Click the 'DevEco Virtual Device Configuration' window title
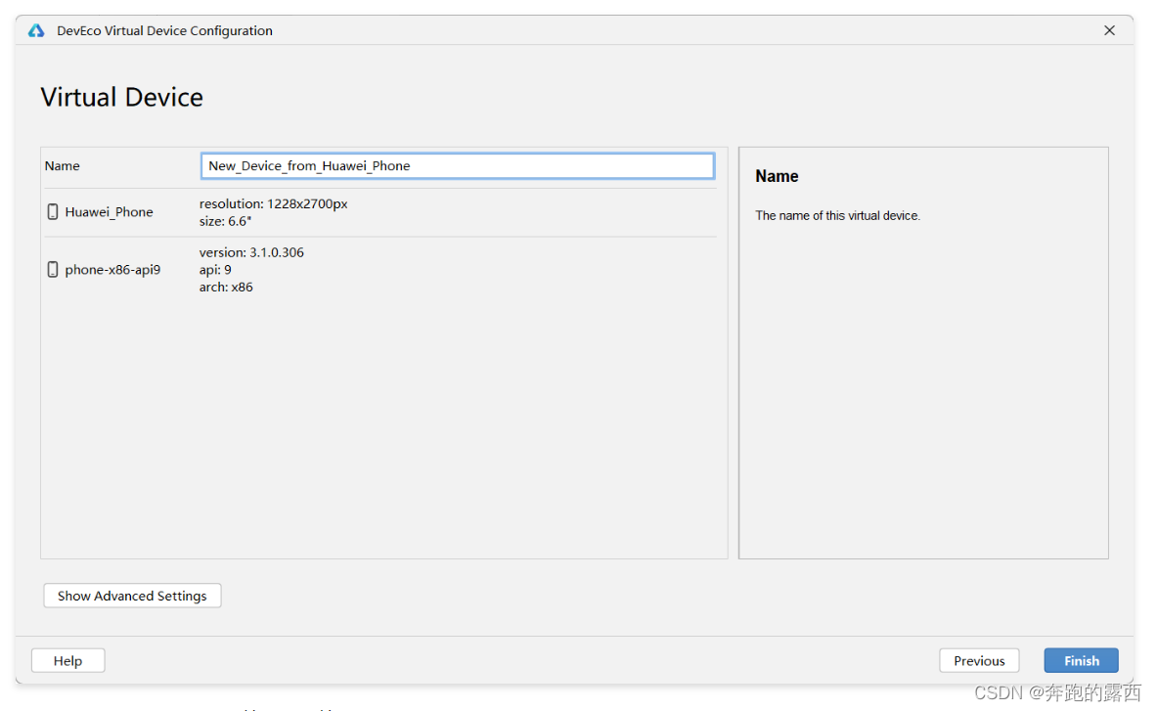The width and height of the screenshot is (1157, 711). [x=164, y=30]
